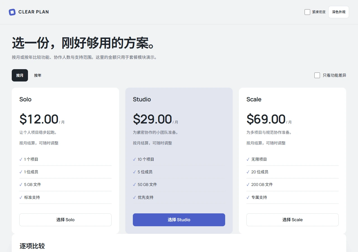Click the 10 个项目 feature row
358x252 pixels.
[x=179, y=159]
